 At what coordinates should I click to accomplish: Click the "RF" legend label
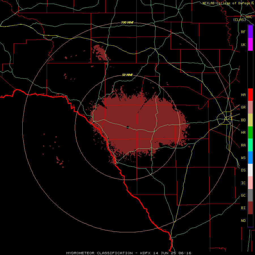click(243, 32)
